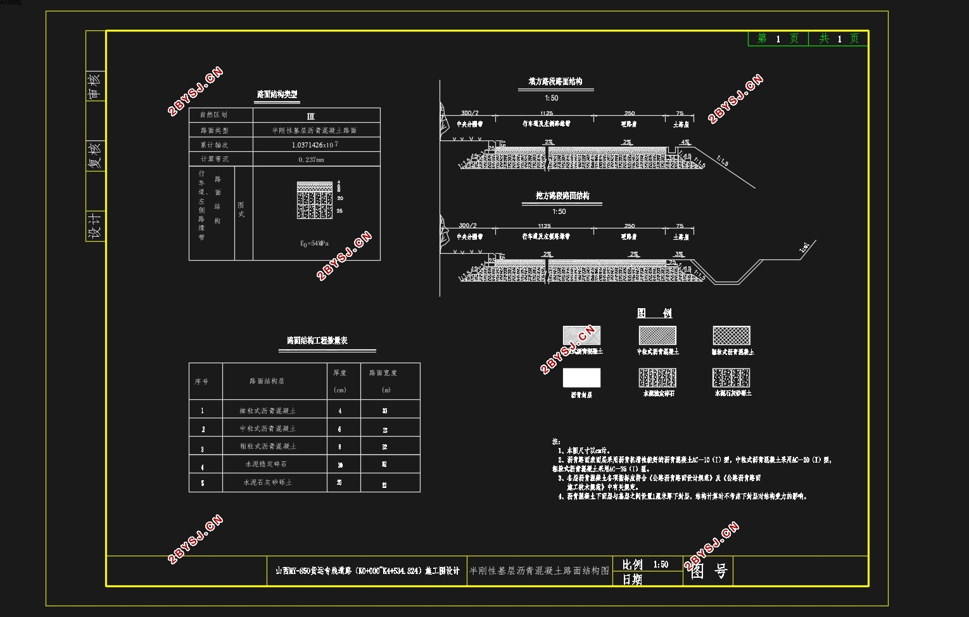Click the 挖方路段路面结构 title
The image size is (969, 617).
[562, 196]
